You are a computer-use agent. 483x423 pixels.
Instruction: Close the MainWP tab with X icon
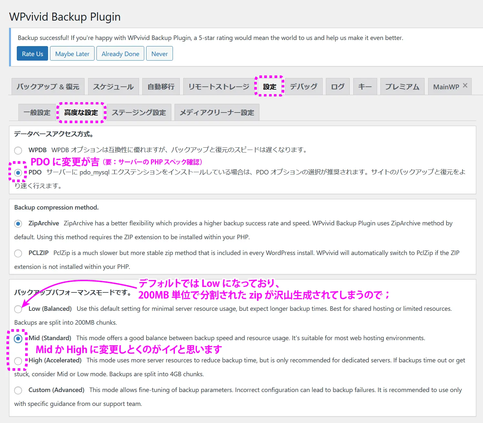[x=465, y=85]
